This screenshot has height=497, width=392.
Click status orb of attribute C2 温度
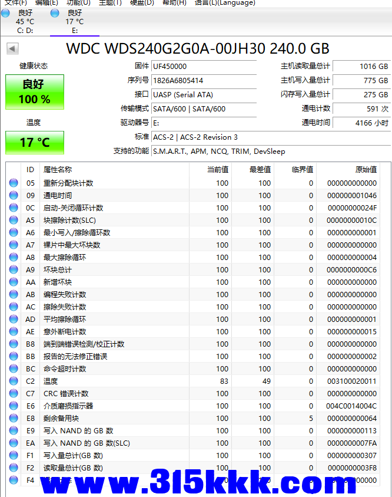coord(14,381)
